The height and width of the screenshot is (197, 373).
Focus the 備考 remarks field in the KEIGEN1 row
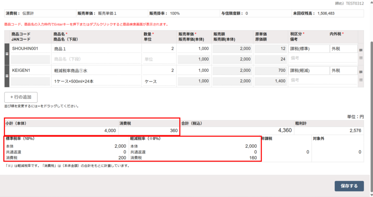tap(323, 80)
